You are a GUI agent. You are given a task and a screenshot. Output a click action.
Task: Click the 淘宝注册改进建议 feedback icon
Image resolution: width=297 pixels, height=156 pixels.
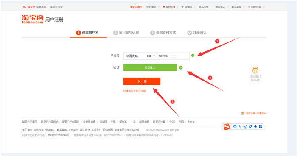pyautogui.click(x=242, y=113)
